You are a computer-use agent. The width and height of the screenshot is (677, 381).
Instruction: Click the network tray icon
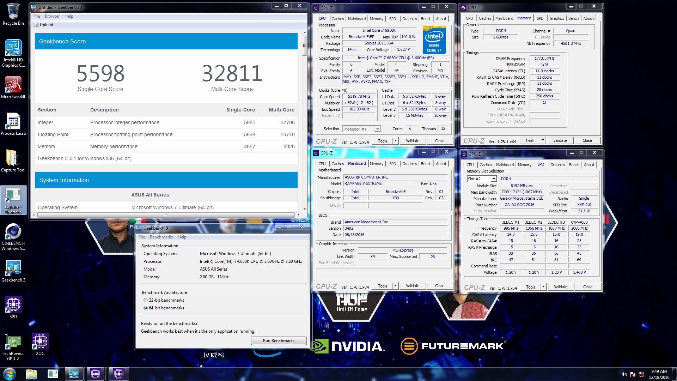pyautogui.click(x=641, y=374)
